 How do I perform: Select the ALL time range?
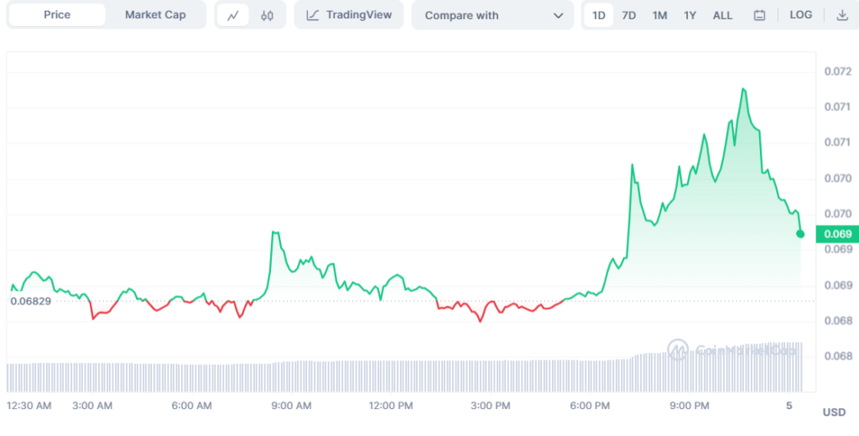coord(722,15)
